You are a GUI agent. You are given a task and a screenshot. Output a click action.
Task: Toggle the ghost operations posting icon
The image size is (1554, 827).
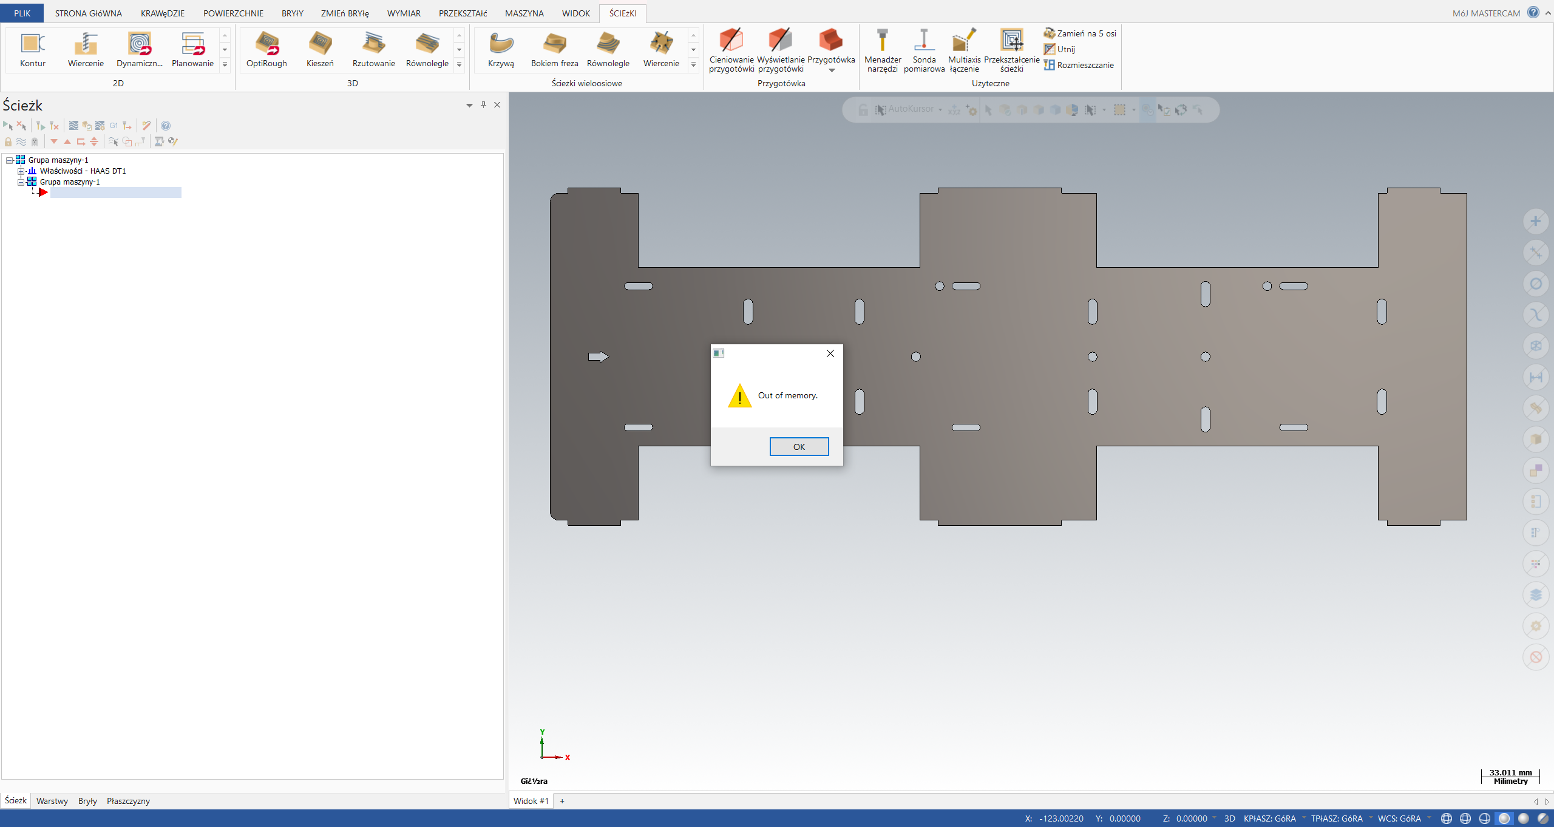pyautogui.click(x=35, y=141)
